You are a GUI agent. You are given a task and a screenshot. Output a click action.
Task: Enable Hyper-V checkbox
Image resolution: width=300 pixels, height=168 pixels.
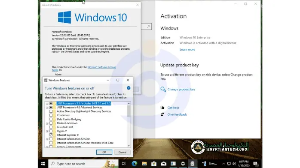pyautogui.click(x=51, y=131)
